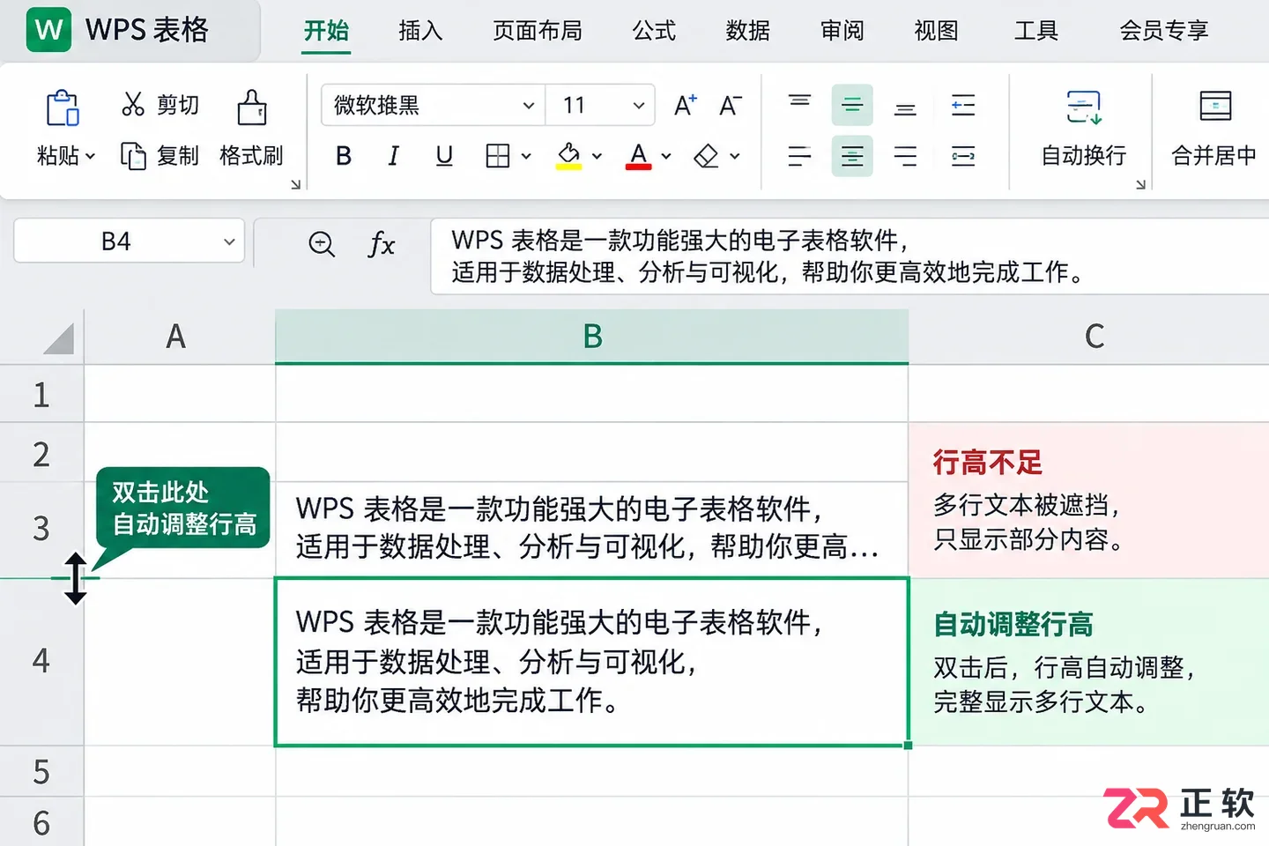Select column A header
The width and height of the screenshot is (1269, 846).
tap(179, 337)
